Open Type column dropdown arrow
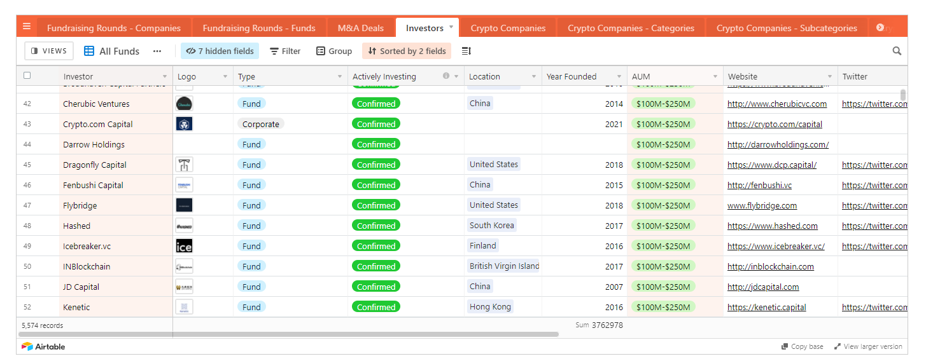Image resolution: width=940 pixels, height=361 pixels. pyautogui.click(x=339, y=77)
